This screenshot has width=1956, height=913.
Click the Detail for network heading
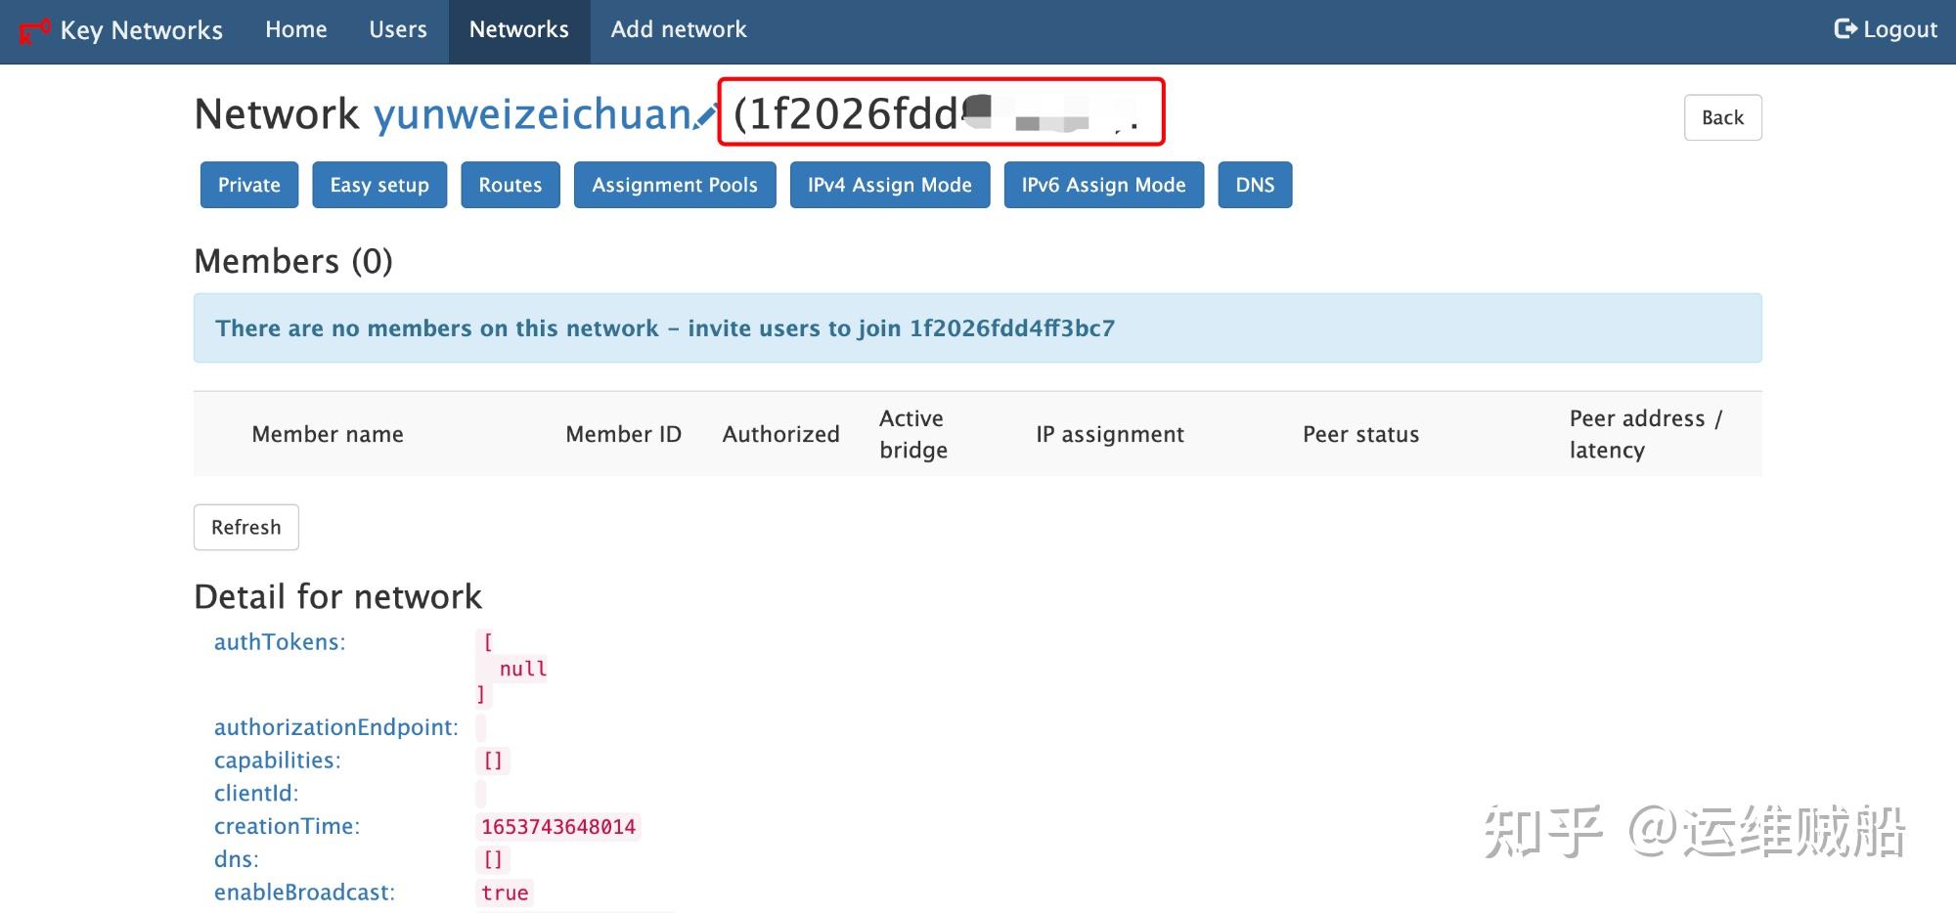(x=338, y=596)
